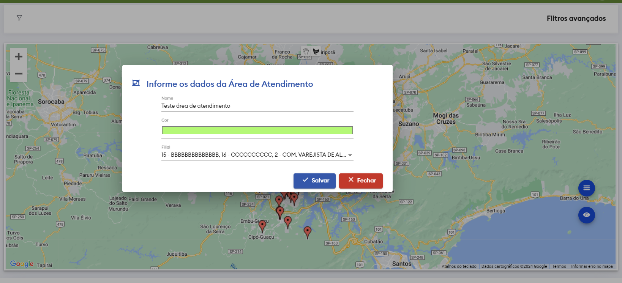Open the Filial dropdown arrow
This screenshot has height=283, width=622.
coord(350,155)
